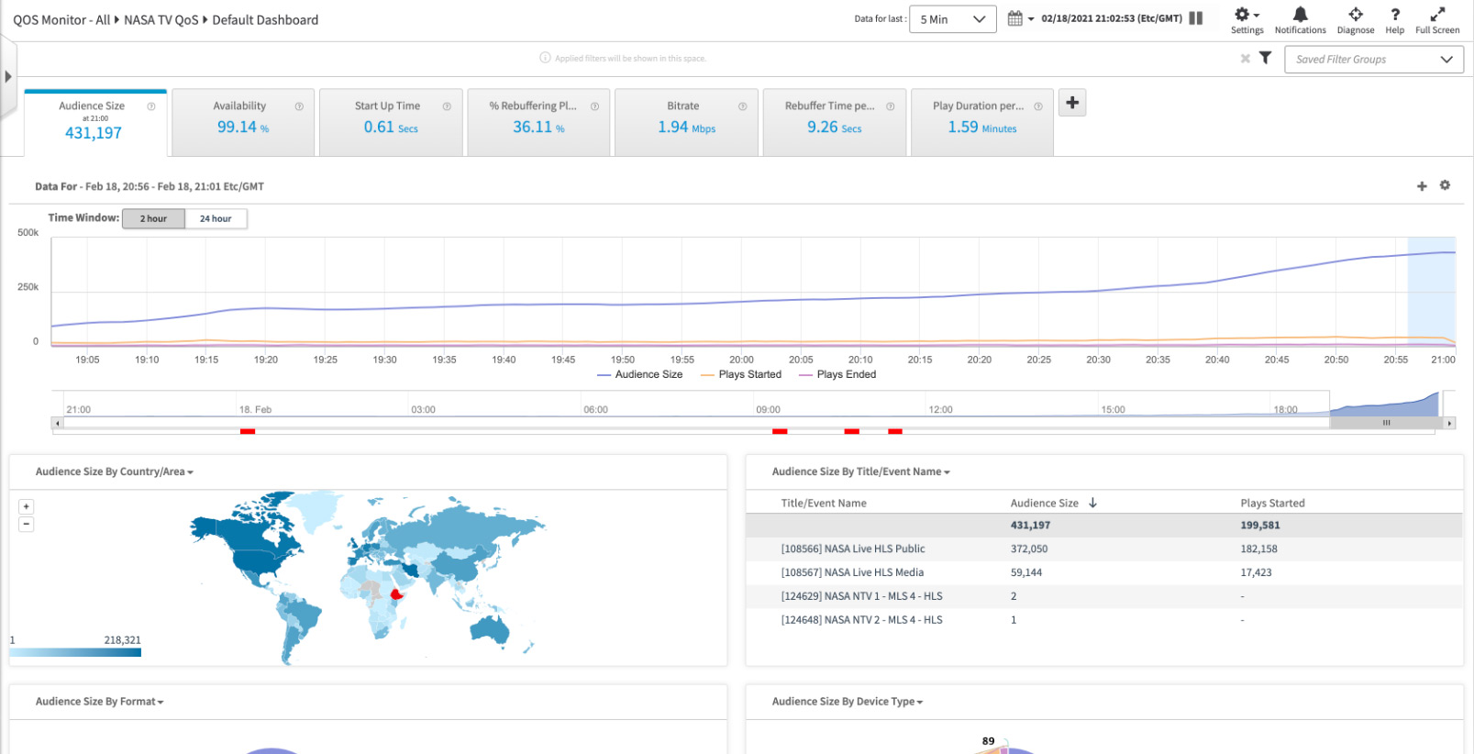The height and width of the screenshot is (754, 1474).
Task: Clear applied filters with X icon
Action: click(1245, 59)
